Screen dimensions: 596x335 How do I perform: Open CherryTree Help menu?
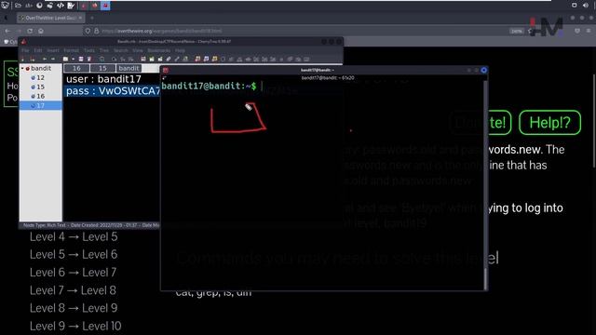(180, 50)
